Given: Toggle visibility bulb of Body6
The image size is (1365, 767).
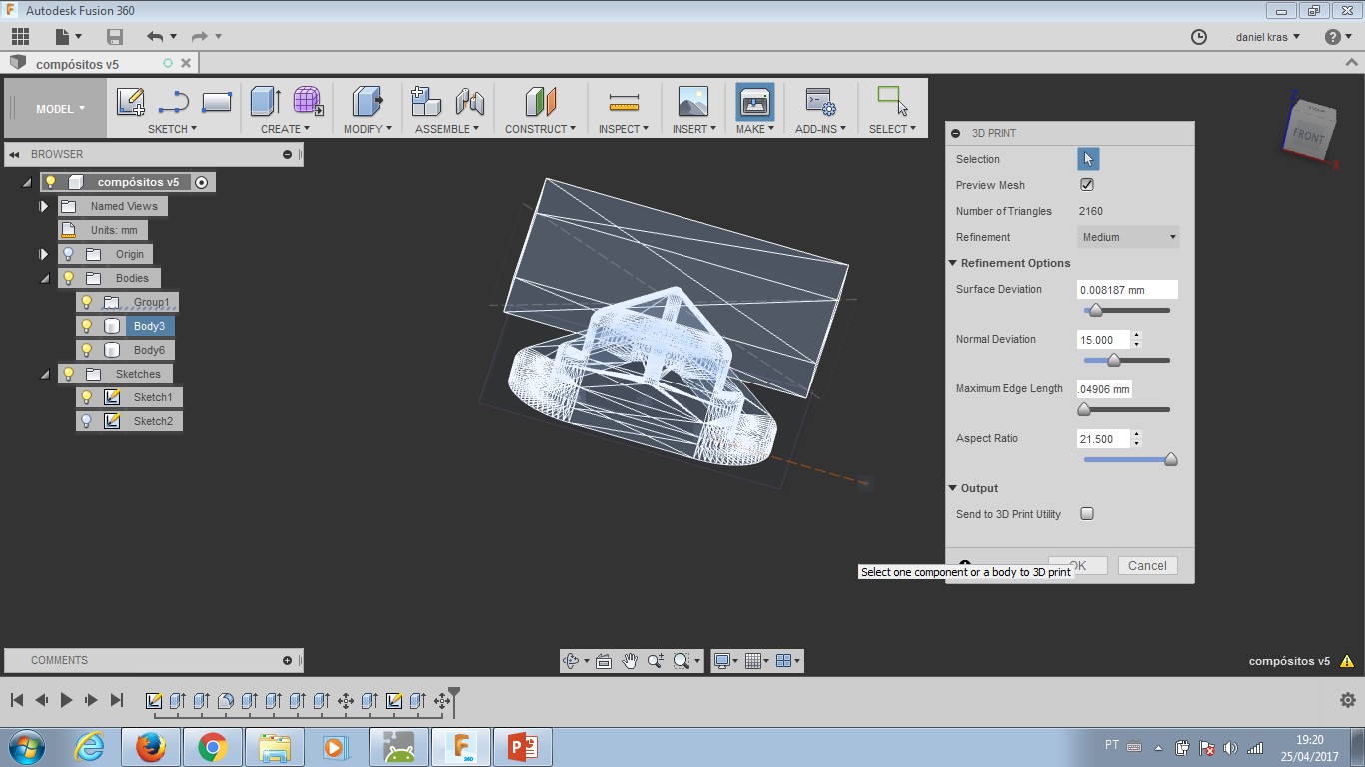Looking at the screenshot, I should click(87, 350).
